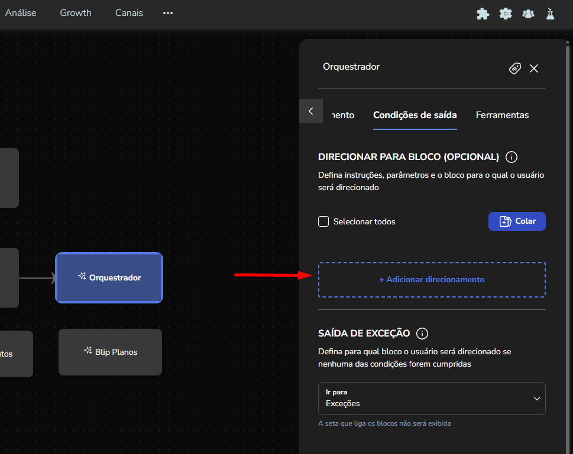Open the team members icon
The height and width of the screenshot is (454, 573).
click(x=528, y=14)
